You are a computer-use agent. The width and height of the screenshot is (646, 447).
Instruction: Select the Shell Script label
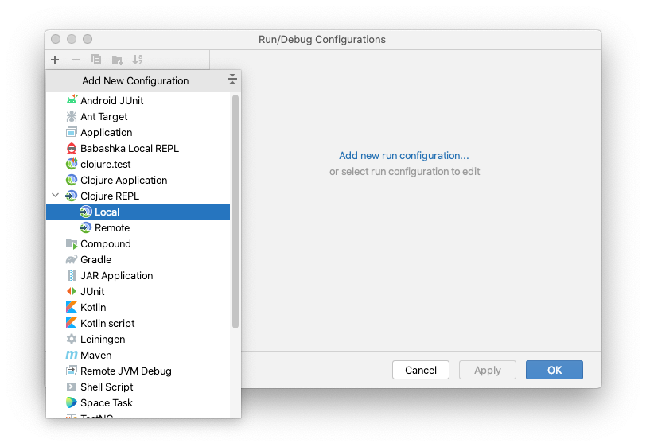pos(107,387)
